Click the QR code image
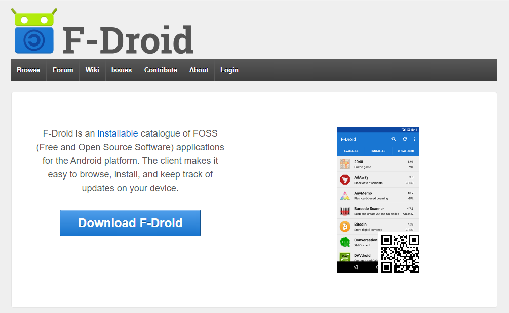 pyautogui.click(x=400, y=253)
